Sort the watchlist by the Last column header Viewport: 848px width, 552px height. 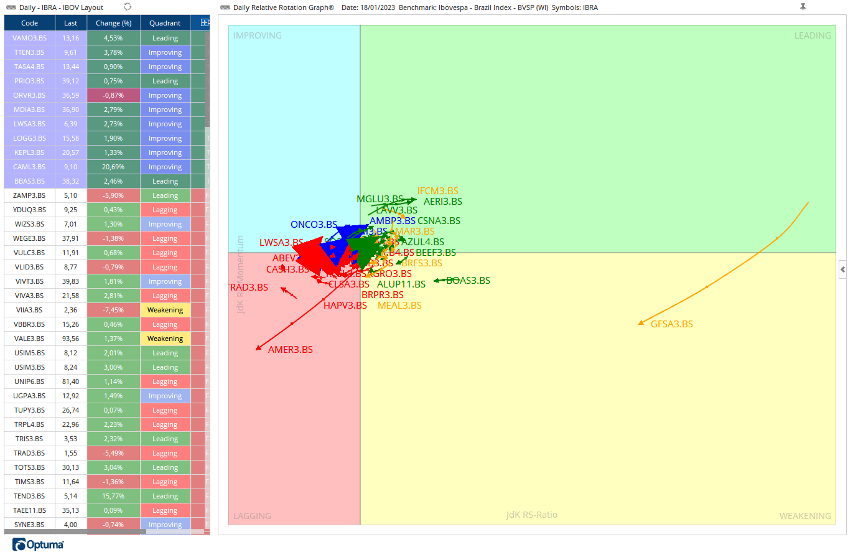click(70, 23)
